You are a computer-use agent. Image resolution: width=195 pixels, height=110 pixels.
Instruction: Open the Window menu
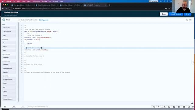(55, 1)
